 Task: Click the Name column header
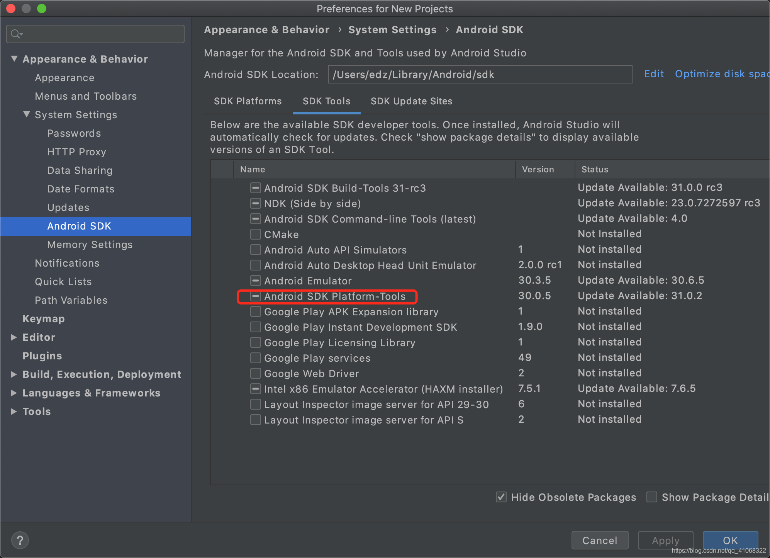375,169
